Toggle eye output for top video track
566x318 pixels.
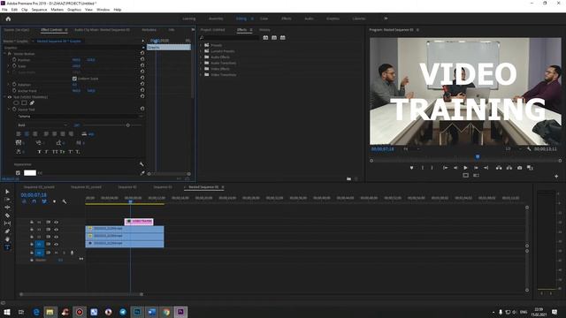56,222
